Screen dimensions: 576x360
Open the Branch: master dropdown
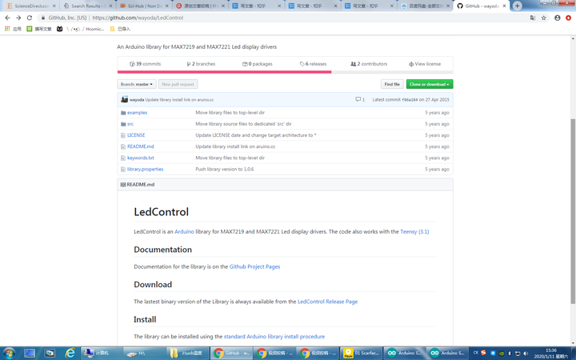coord(137,84)
